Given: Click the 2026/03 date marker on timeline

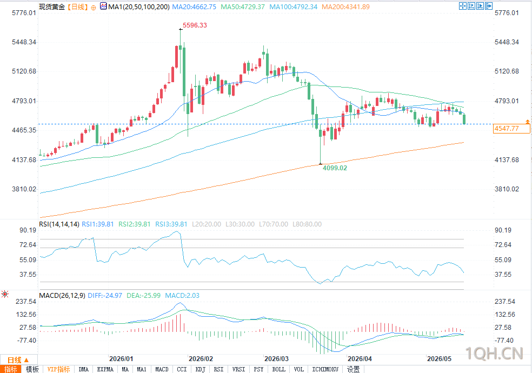Looking at the screenshot, I should click(276, 359).
